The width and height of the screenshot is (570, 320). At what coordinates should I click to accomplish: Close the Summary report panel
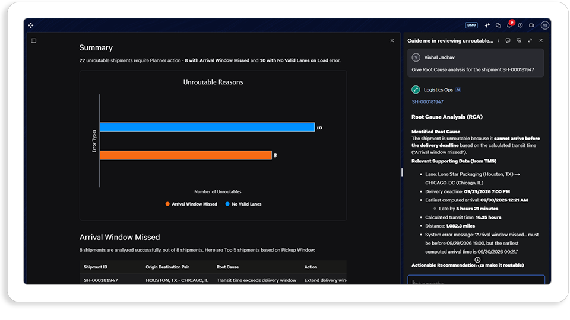[x=392, y=41]
